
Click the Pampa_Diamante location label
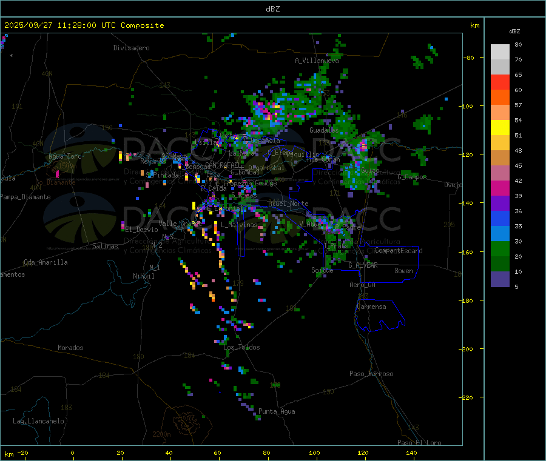point(25,197)
